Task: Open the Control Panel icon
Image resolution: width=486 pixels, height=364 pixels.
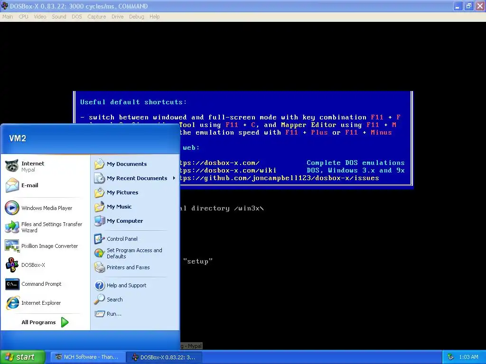Action: tap(100, 239)
